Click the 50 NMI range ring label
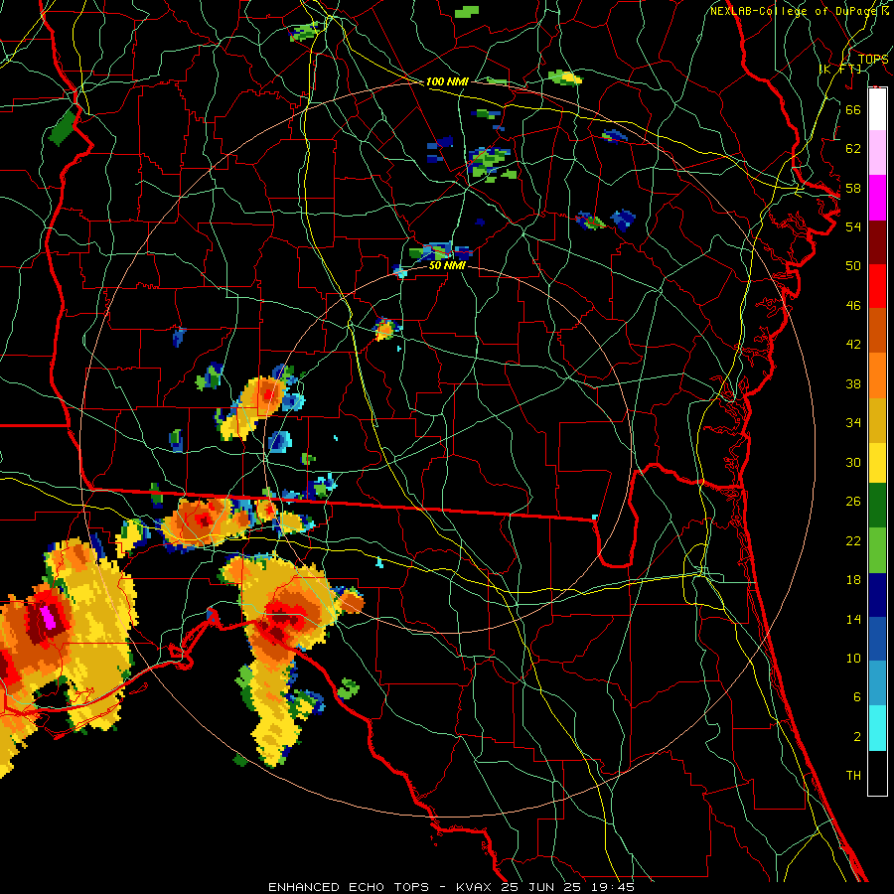This screenshot has width=894, height=894. point(447,266)
